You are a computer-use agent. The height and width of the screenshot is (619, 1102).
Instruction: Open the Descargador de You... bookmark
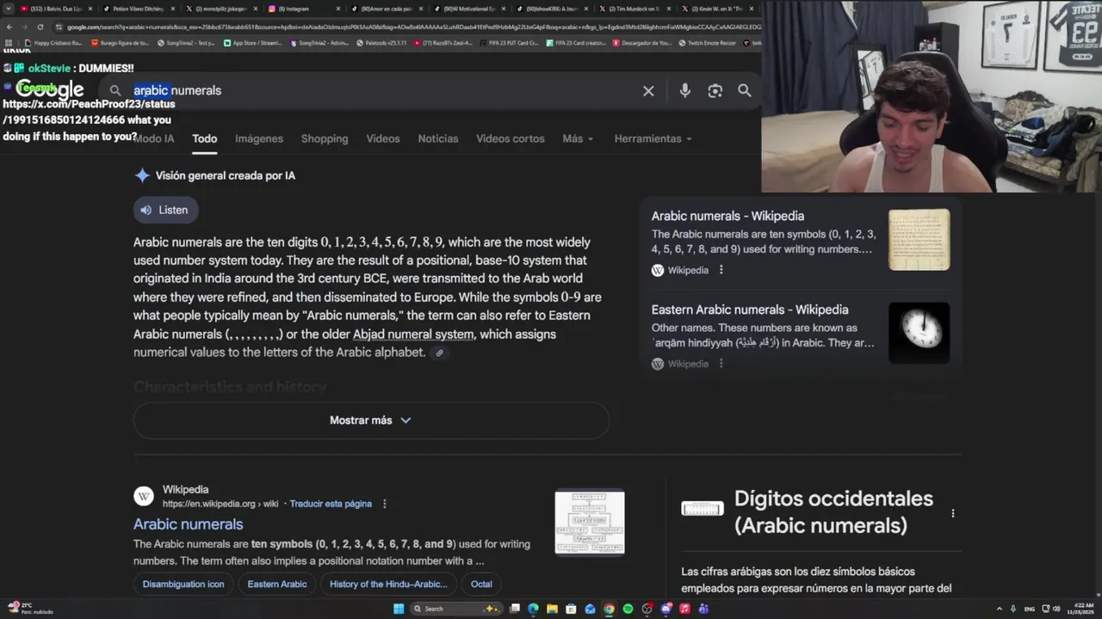642,42
